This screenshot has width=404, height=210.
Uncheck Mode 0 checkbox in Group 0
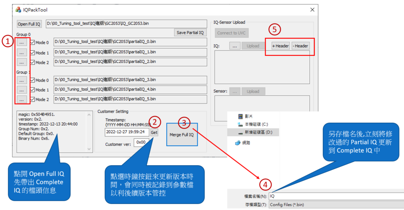click(33, 43)
